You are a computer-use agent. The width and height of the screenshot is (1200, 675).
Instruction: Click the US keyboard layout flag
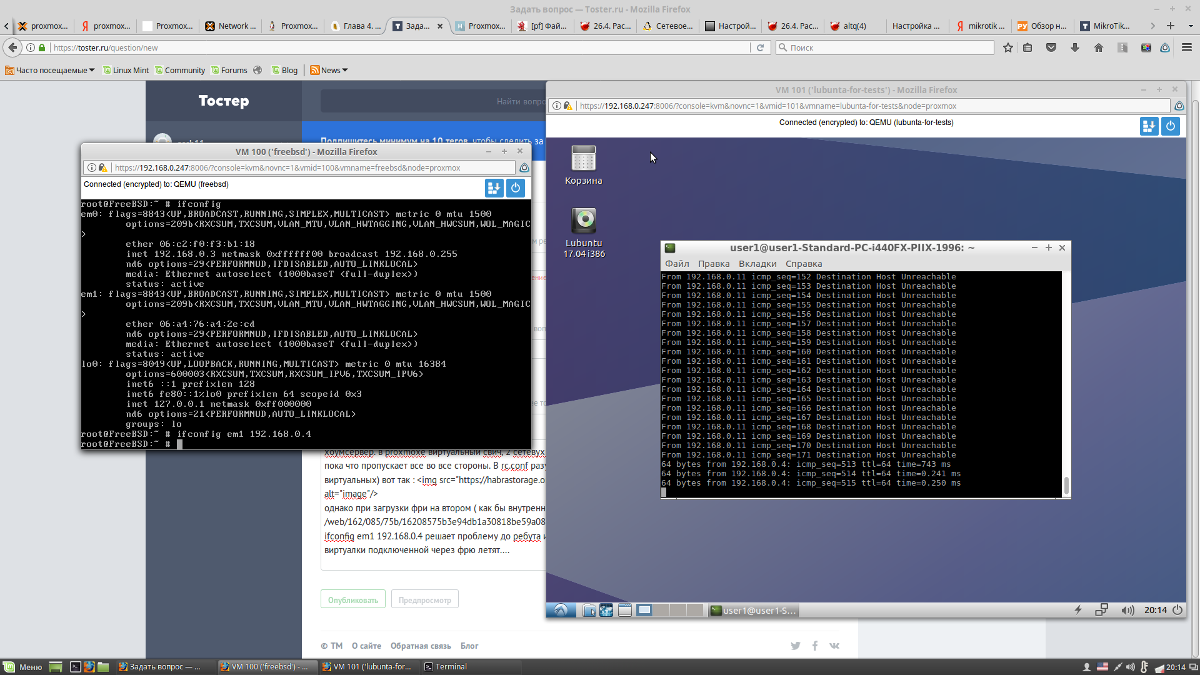[1102, 667]
